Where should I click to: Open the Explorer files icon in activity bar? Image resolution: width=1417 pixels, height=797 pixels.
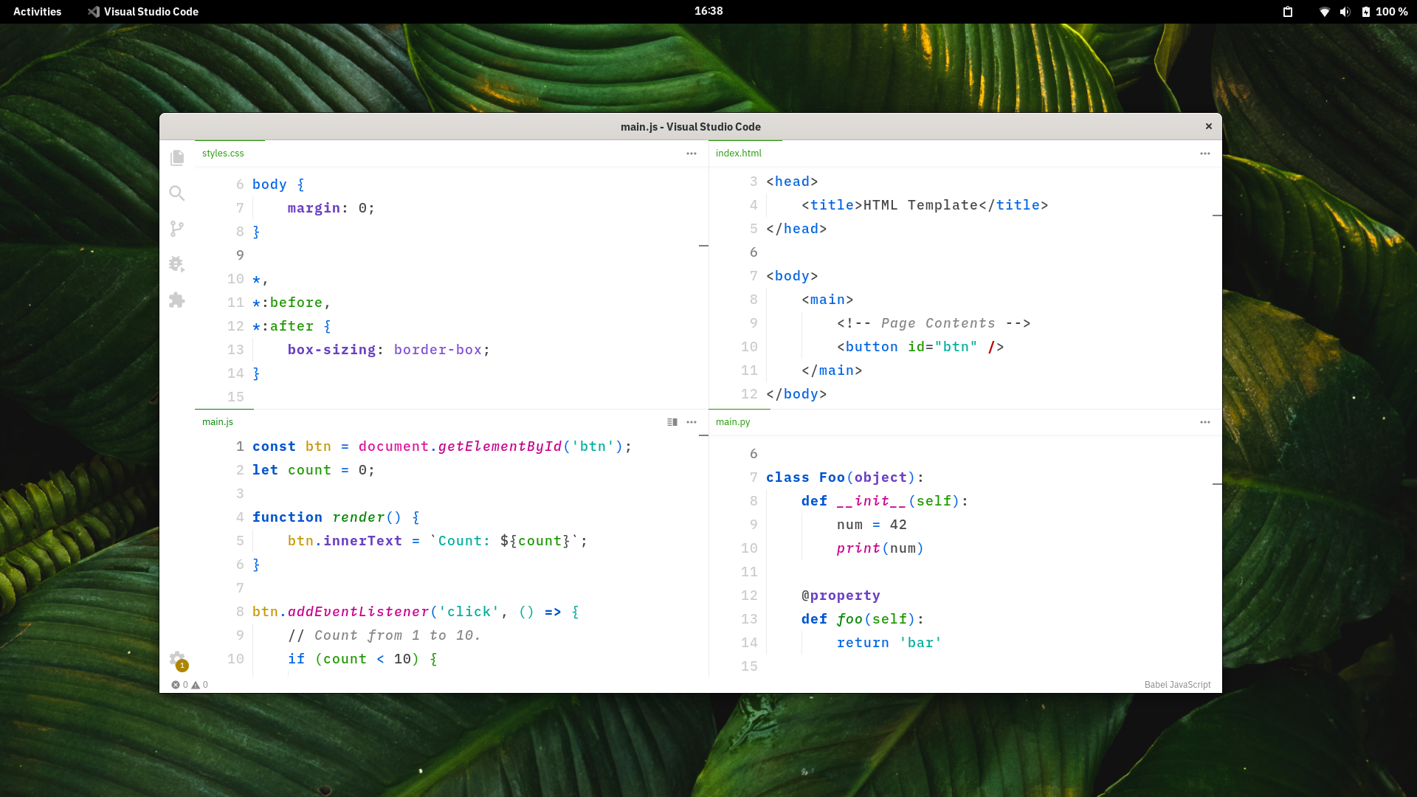point(177,158)
